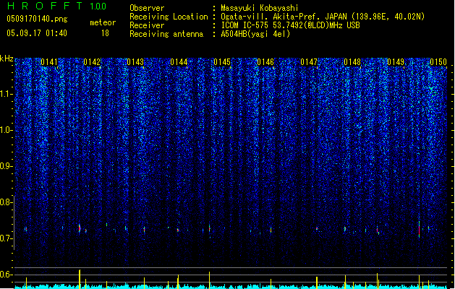Click the meteor echo just before 0142

click(x=80, y=228)
